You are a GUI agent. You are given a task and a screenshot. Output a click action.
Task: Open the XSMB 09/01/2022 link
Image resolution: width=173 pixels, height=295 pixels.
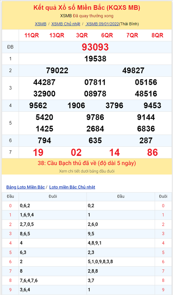[102, 24]
